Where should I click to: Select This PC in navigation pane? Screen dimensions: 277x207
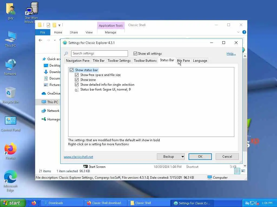[50, 102]
